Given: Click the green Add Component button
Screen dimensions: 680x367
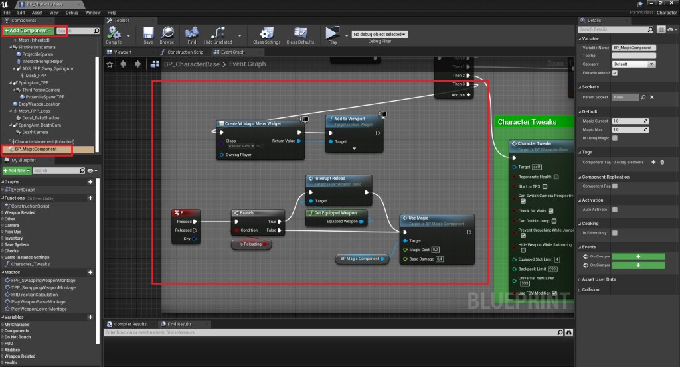Looking at the screenshot, I should pyautogui.click(x=27, y=31).
